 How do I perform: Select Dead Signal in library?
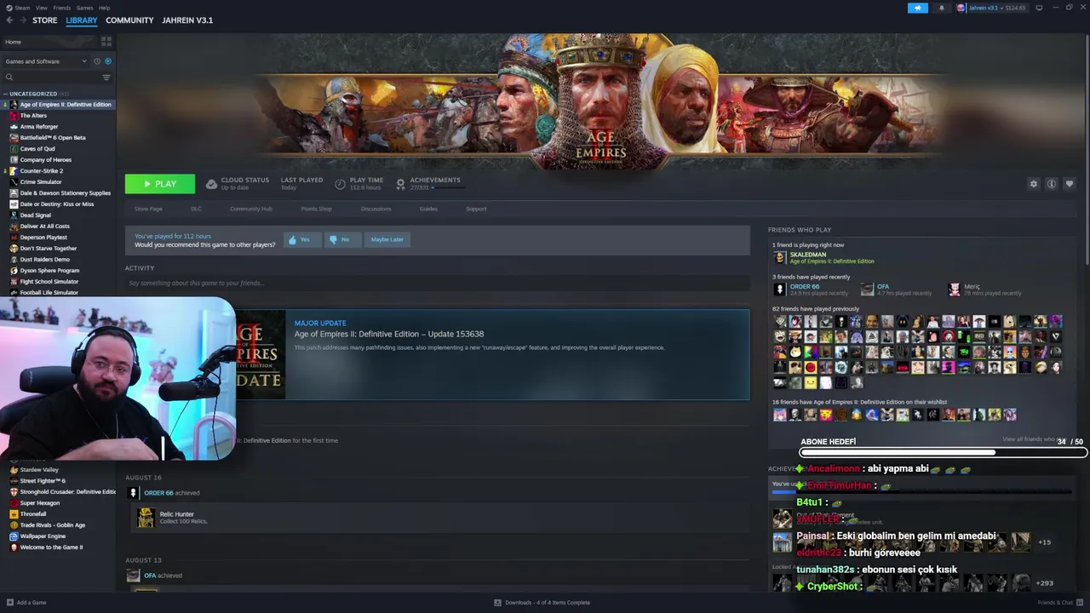(36, 215)
